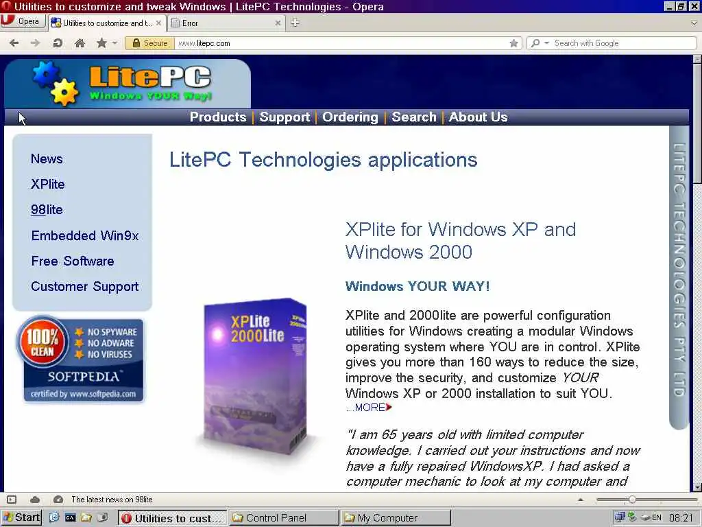Open the Free Software sidebar link

[73, 261]
